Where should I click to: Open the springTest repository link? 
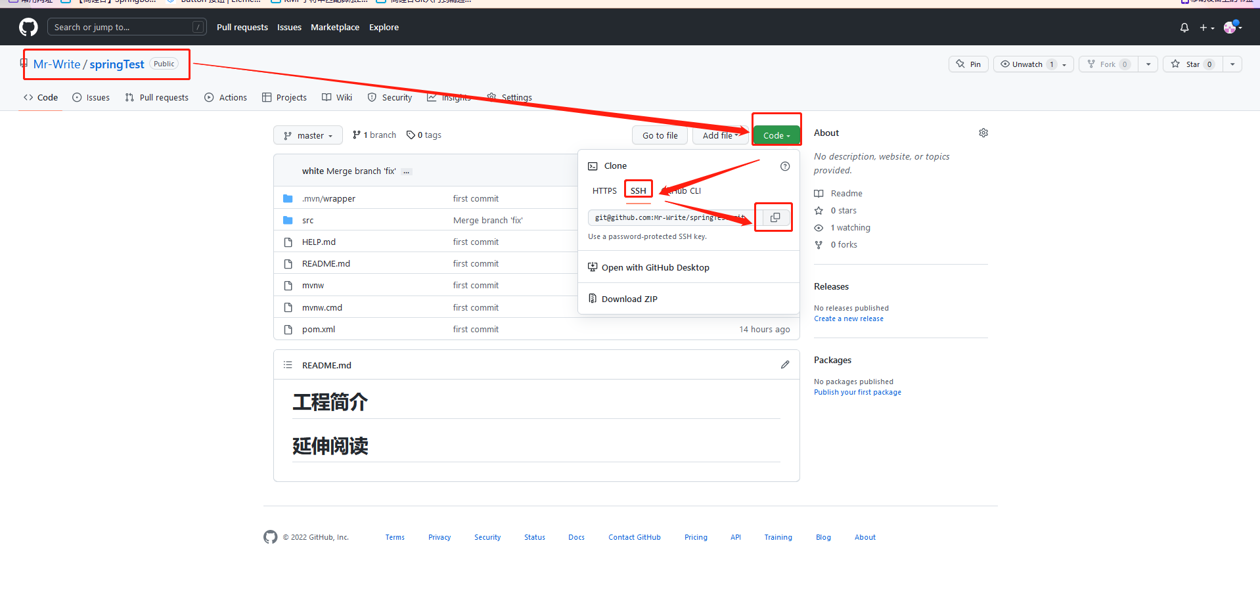click(x=116, y=64)
